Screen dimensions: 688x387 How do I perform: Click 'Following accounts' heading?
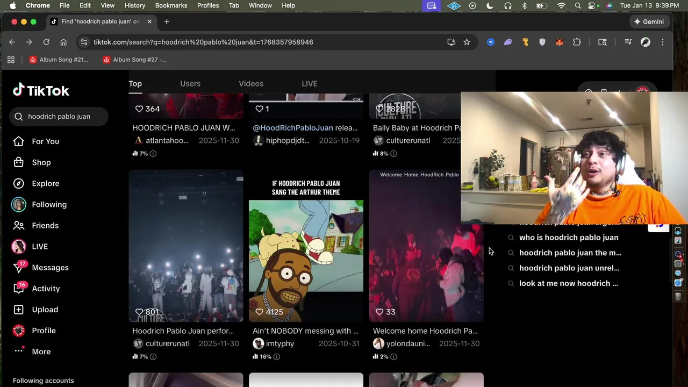pos(44,381)
